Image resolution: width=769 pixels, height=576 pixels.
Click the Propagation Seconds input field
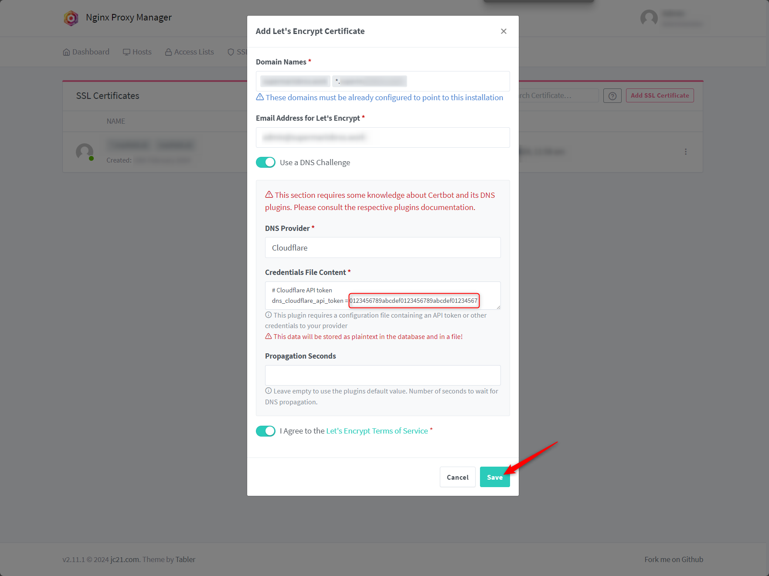(x=382, y=375)
